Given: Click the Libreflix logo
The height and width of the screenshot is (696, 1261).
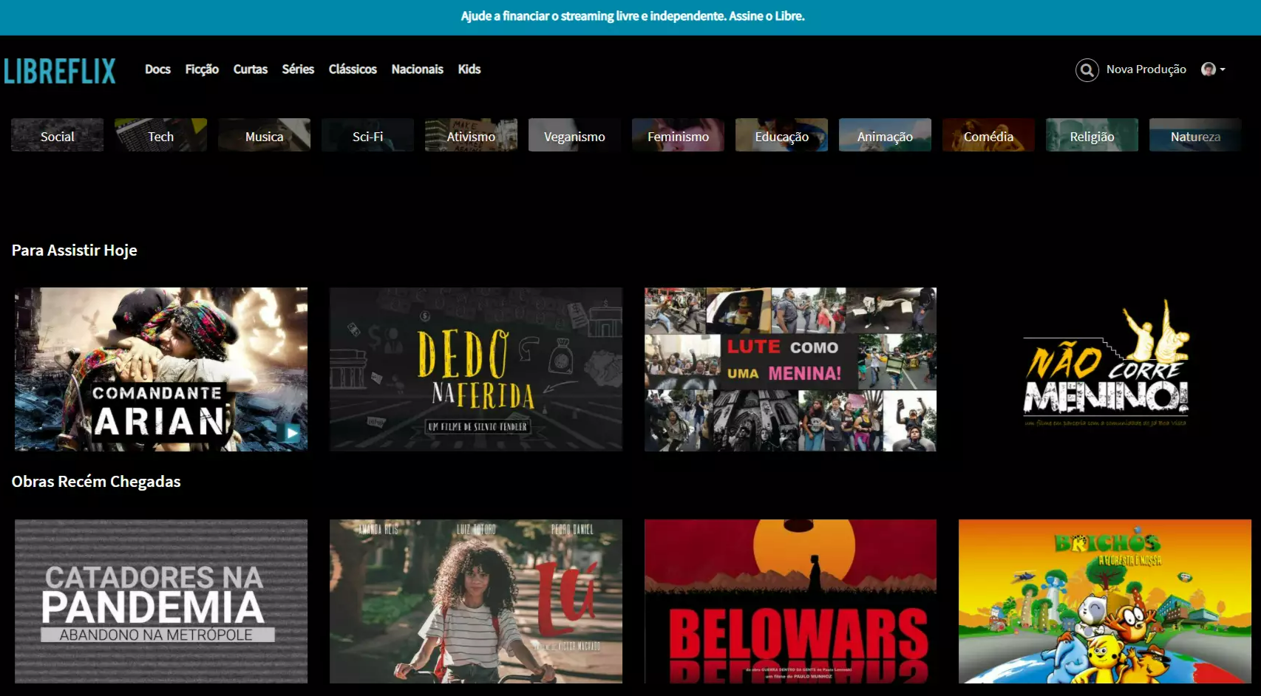Looking at the screenshot, I should [x=60, y=71].
